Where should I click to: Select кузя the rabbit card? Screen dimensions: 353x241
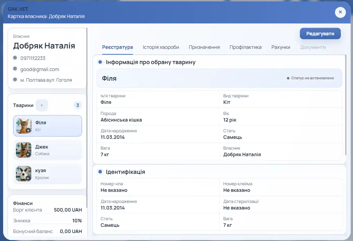tap(47, 174)
